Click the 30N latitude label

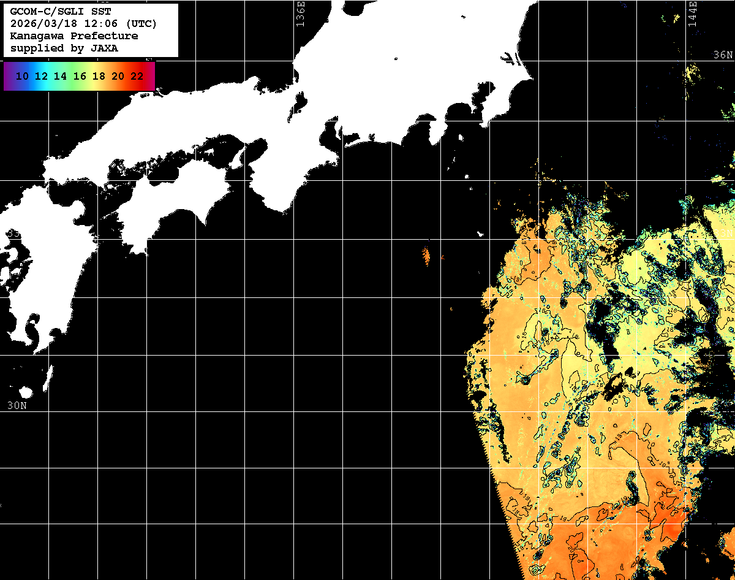click(17, 405)
